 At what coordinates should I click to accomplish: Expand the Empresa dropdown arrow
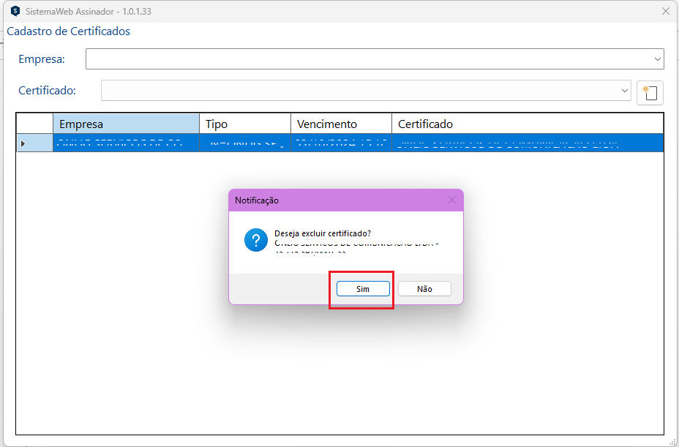point(657,59)
